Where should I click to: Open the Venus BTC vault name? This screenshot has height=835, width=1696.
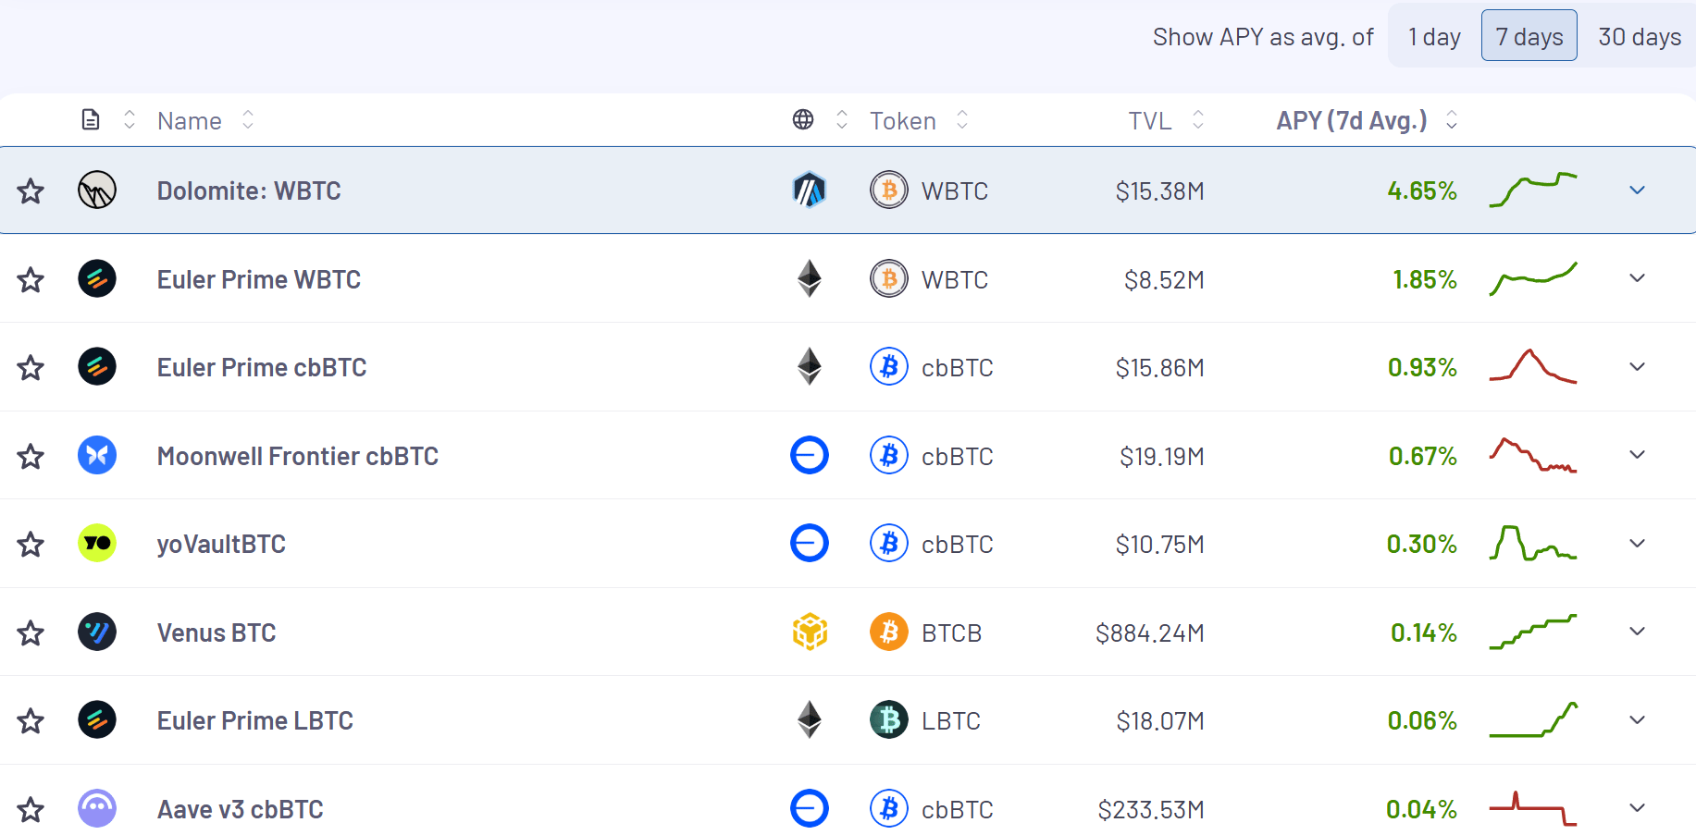tap(217, 632)
